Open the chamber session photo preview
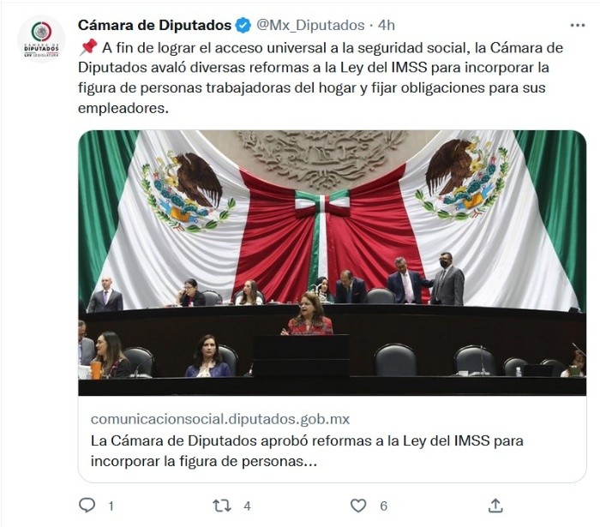The image size is (600, 527). tap(333, 263)
